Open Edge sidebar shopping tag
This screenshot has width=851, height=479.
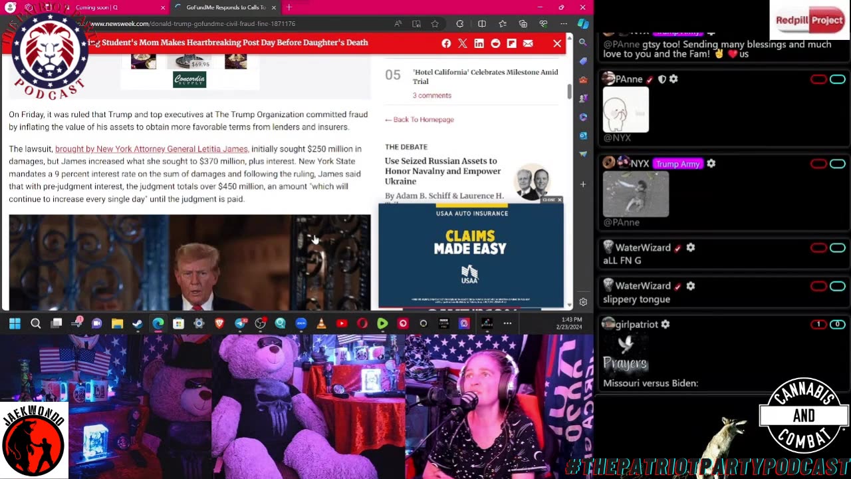(583, 61)
